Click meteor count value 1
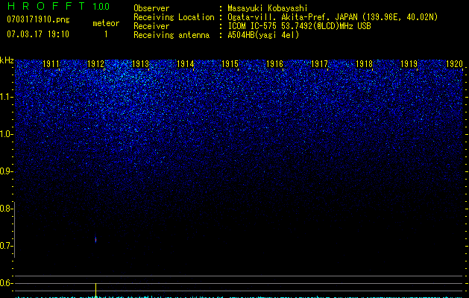This screenshot has width=469, height=298. pos(106,34)
